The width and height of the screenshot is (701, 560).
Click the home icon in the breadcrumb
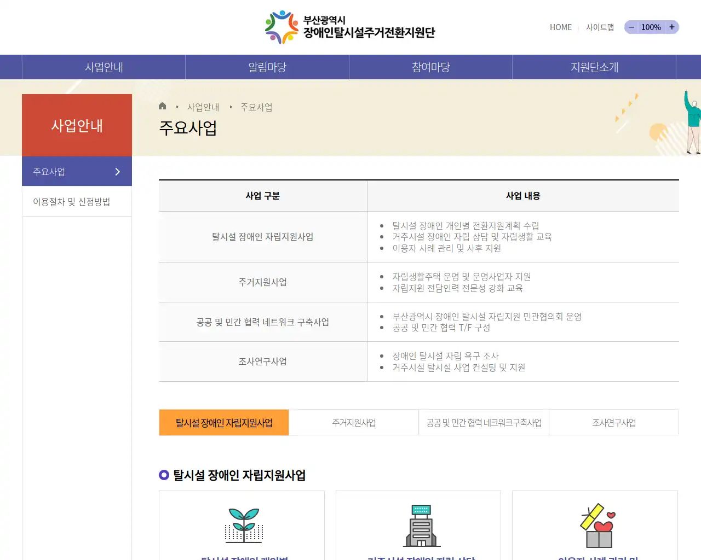(x=162, y=106)
